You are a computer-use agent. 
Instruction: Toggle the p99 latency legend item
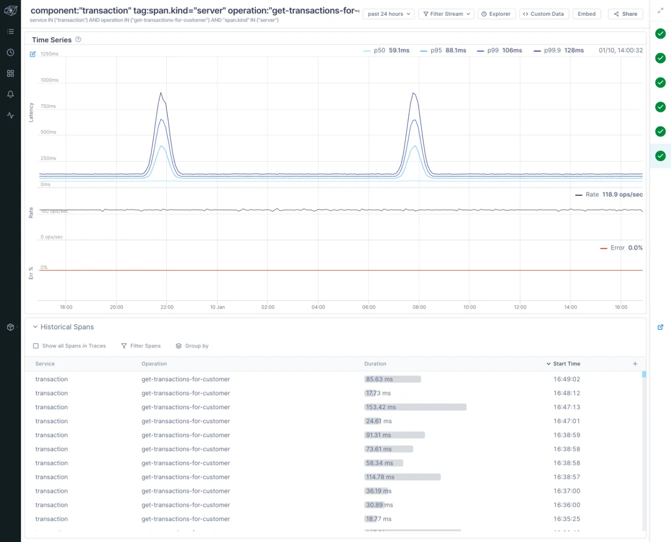[499, 50]
